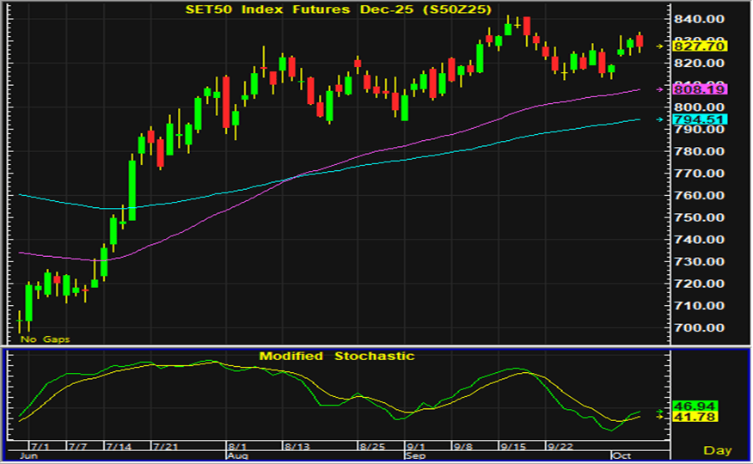
Task: Click the cyan arrow beside 794.51
Action: coord(660,119)
